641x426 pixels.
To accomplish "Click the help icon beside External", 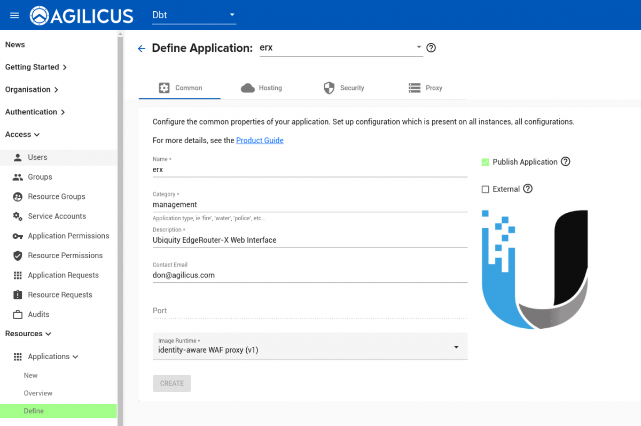I will [x=528, y=189].
